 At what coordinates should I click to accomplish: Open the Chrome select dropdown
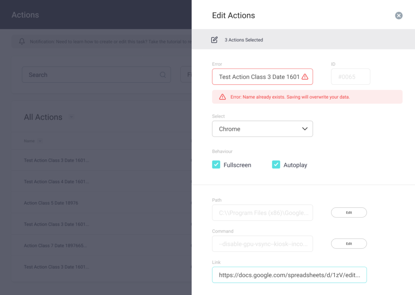(262, 129)
